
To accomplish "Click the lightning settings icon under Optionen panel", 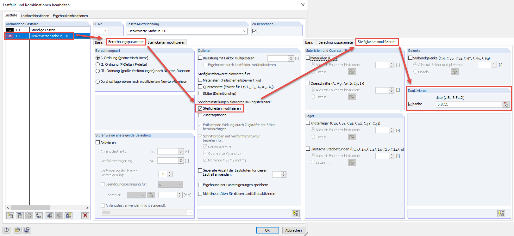I will (x=296, y=214).
